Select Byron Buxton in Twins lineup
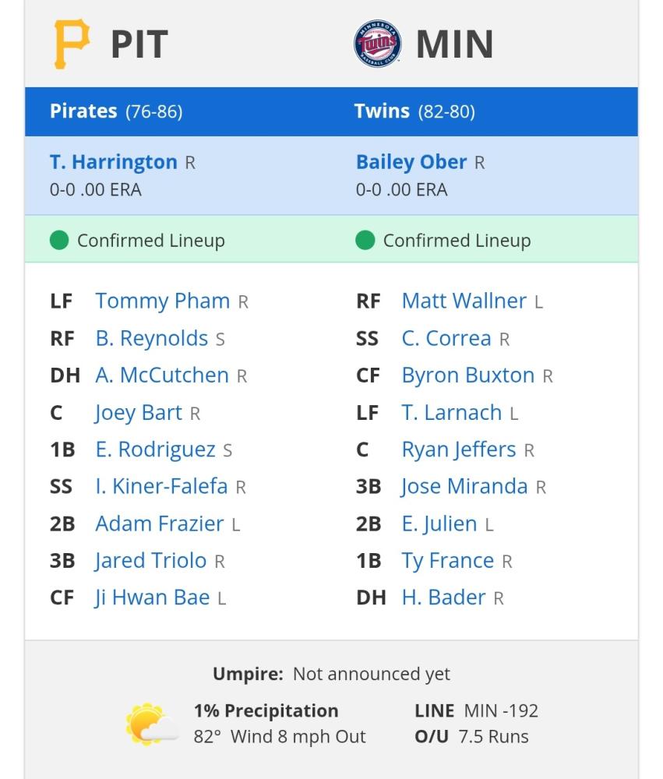Image resolution: width=663 pixels, height=779 pixels. click(468, 375)
